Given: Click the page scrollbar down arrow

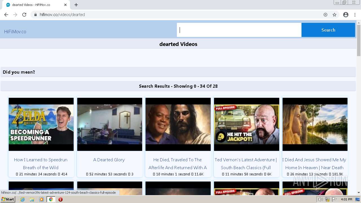Looking at the screenshot, I should (x=359, y=193).
